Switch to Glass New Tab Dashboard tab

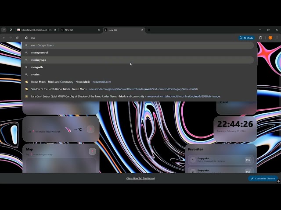pyautogui.click(x=36, y=30)
